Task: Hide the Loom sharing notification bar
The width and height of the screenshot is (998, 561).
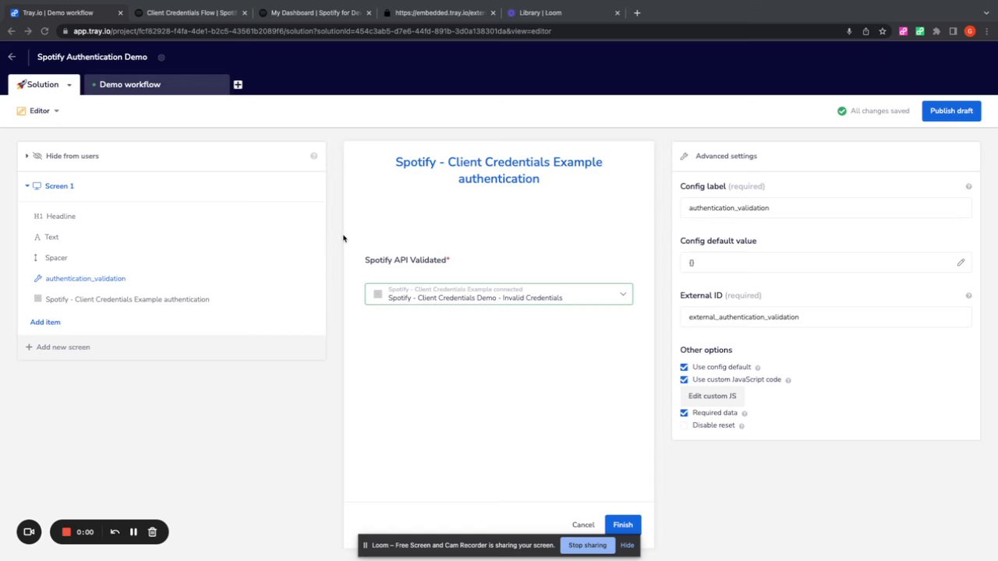Action: (627, 545)
